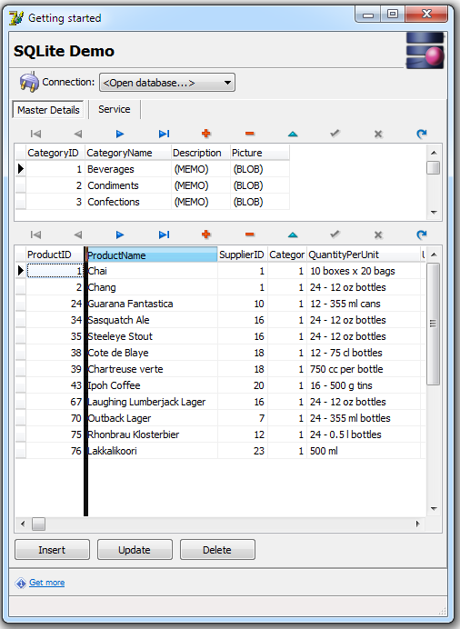460x629 pixels.
Task: Click post checkmark in categories navigator
Action: (335, 134)
